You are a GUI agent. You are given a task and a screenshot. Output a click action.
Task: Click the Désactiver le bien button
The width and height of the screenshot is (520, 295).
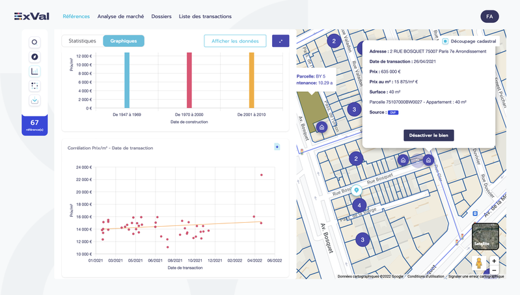(428, 135)
